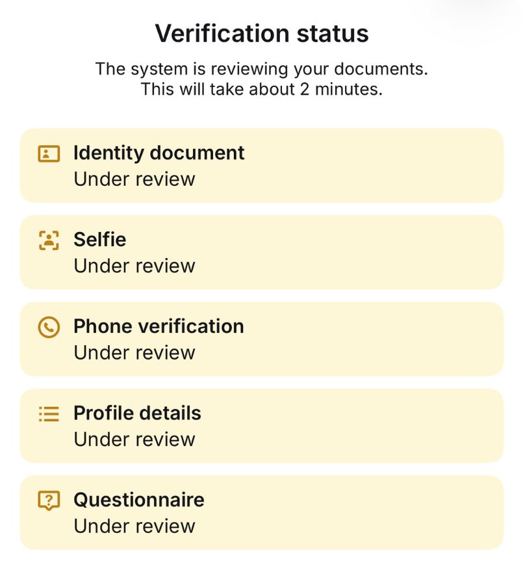Screen dimensions: 523x585
Task: Select the Questionnaire title text
Action: coord(139,500)
